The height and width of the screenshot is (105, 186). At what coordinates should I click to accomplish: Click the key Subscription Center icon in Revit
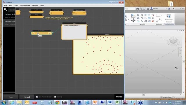click(x=141, y=8)
